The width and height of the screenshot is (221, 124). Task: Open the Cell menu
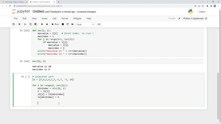click(55, 18)
